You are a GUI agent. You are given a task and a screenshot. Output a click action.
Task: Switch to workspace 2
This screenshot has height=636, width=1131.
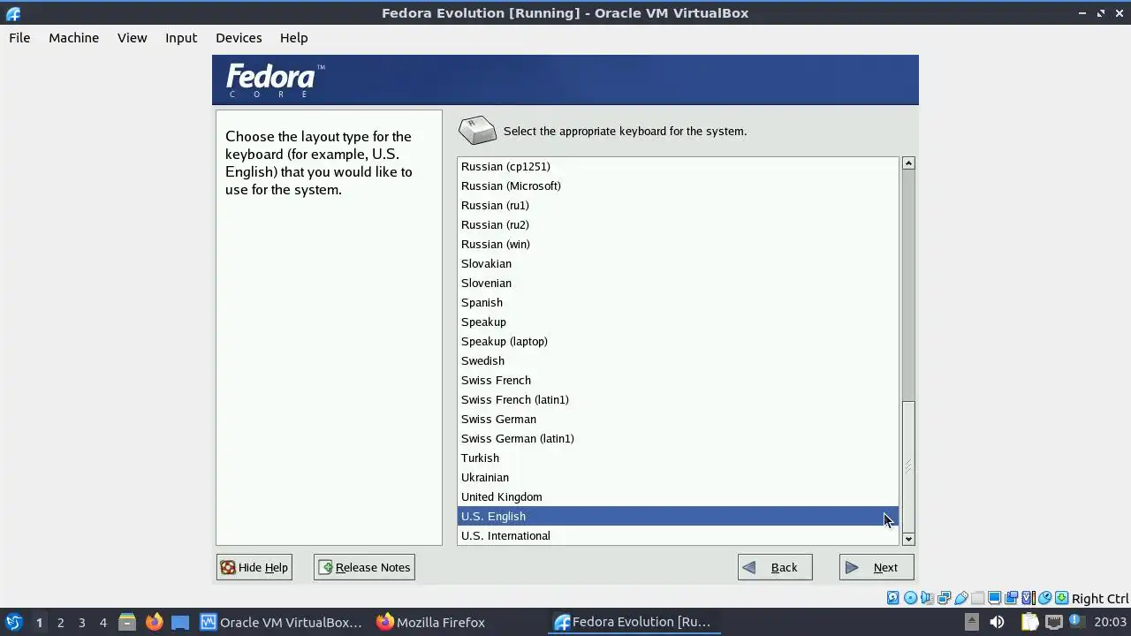coord(60,622)
